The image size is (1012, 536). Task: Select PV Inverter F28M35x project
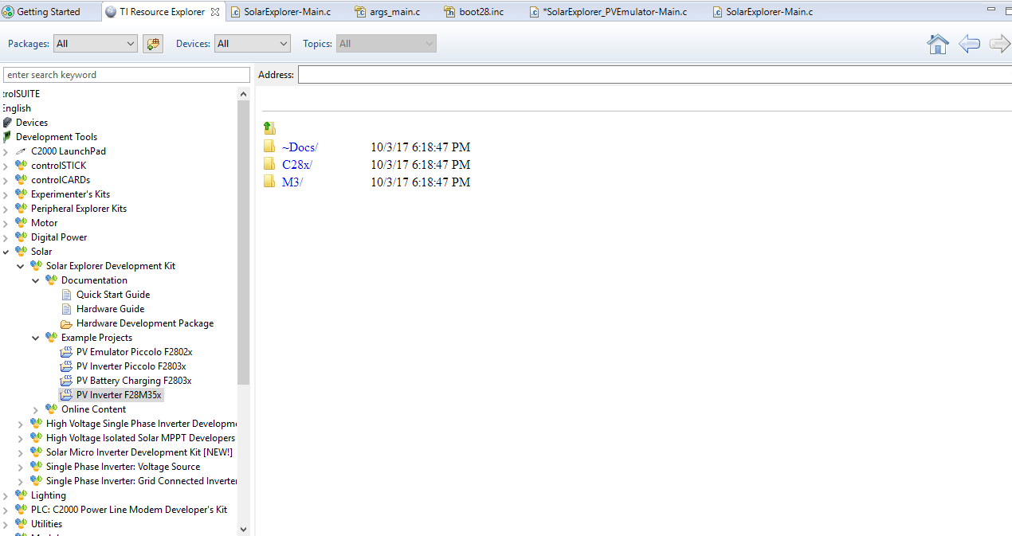point(119,395)
